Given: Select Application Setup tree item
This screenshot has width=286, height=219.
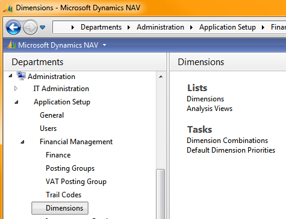Looking at the screenshot, I should pos(62,102).
